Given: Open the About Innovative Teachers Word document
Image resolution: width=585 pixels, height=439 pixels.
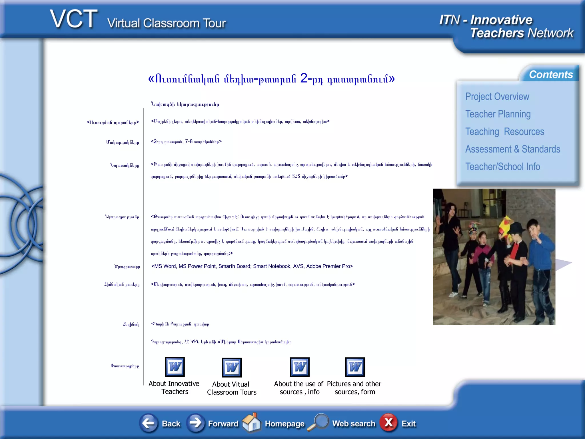Looking at the screenshot, I should pos(175,367).
